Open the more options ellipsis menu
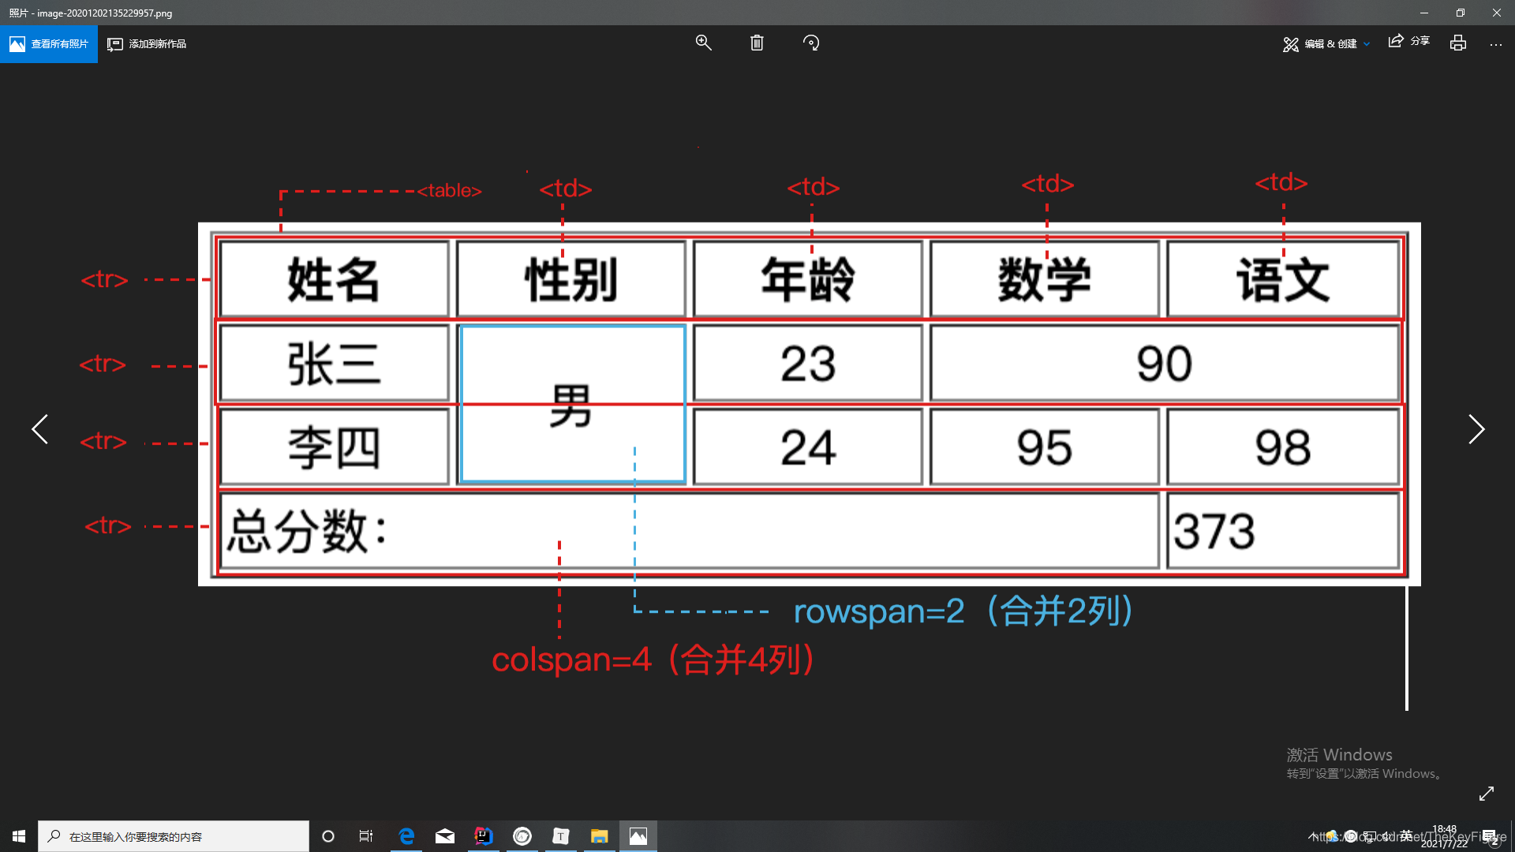The height and width of the screenshot is (852, 1515). pyautogui.click(x=1496, y=44)
